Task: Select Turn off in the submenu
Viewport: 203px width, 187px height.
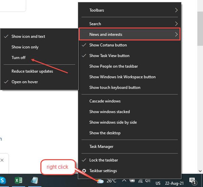Action: 19,58
